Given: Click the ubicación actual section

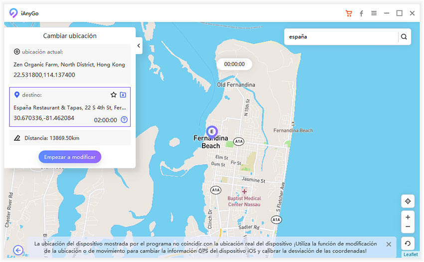Looking at the screenshot, I should coord(70,64).
